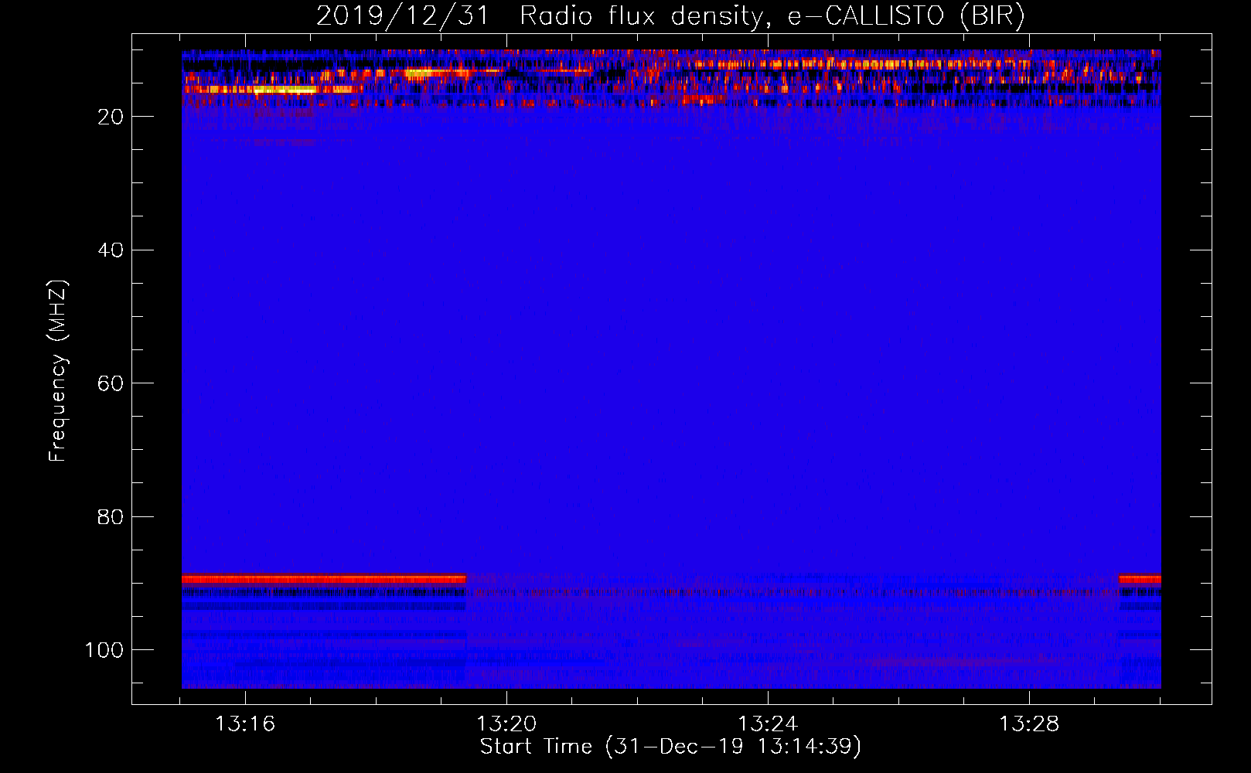Click the 20 MHz frequency tick label
Viewport: 1251px width, 773px height.
[111, 117]
